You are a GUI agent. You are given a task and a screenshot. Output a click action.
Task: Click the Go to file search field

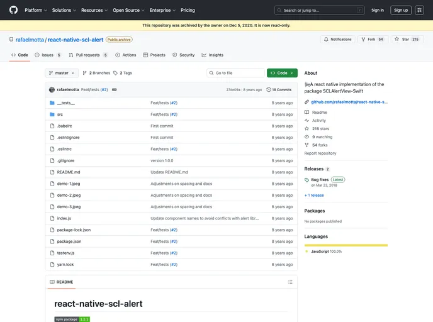point(235,73)
